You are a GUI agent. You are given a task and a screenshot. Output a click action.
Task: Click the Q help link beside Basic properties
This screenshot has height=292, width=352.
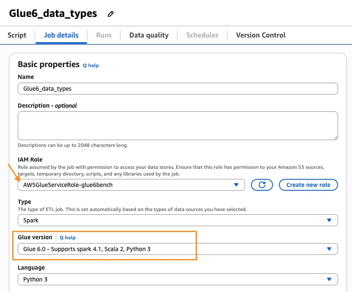pyautogui.click(x=91, y=65)
